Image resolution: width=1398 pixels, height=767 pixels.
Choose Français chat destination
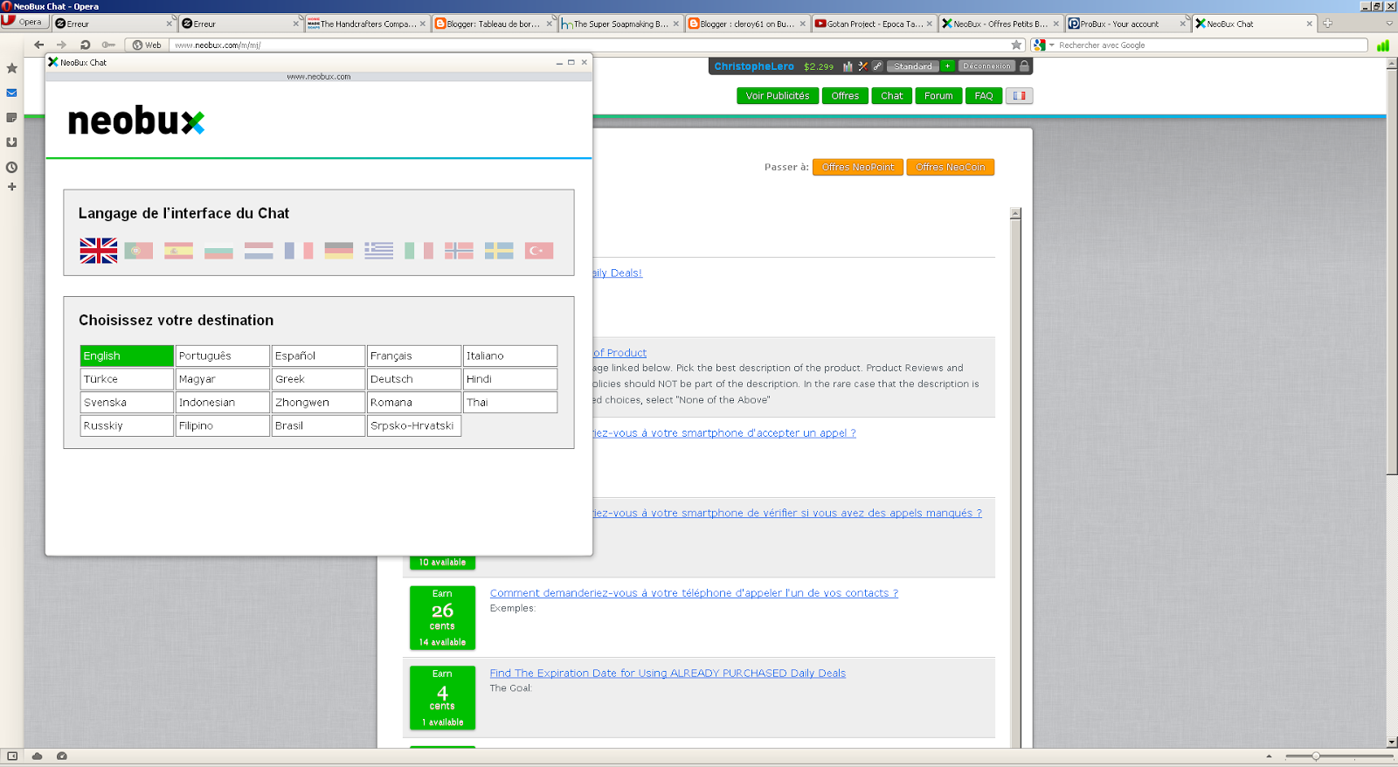(x=414, y=356)
